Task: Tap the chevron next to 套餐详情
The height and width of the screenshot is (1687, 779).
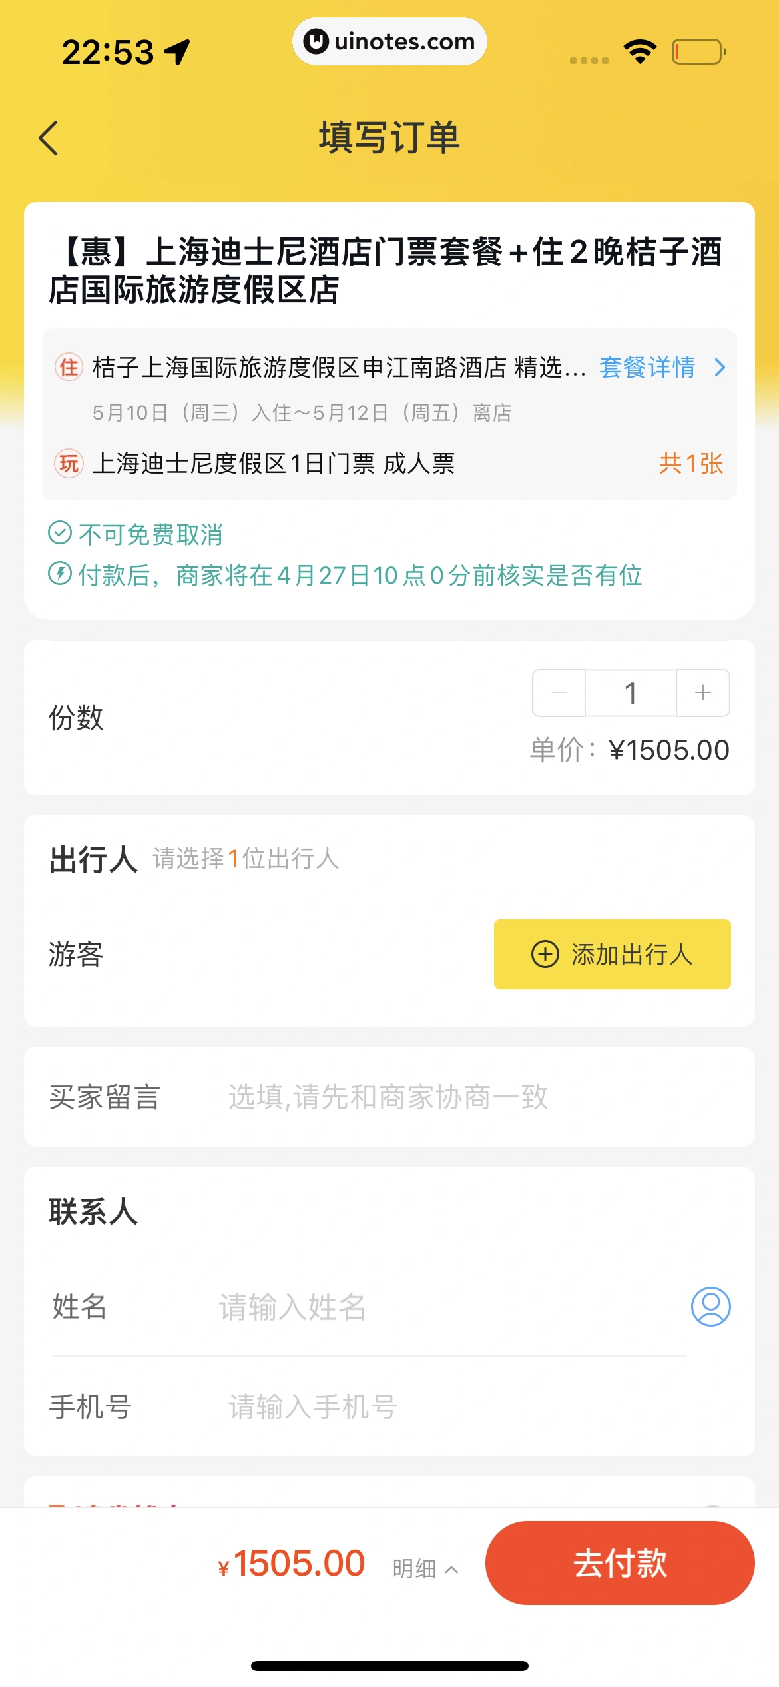Action: click(x=720, y=367)
